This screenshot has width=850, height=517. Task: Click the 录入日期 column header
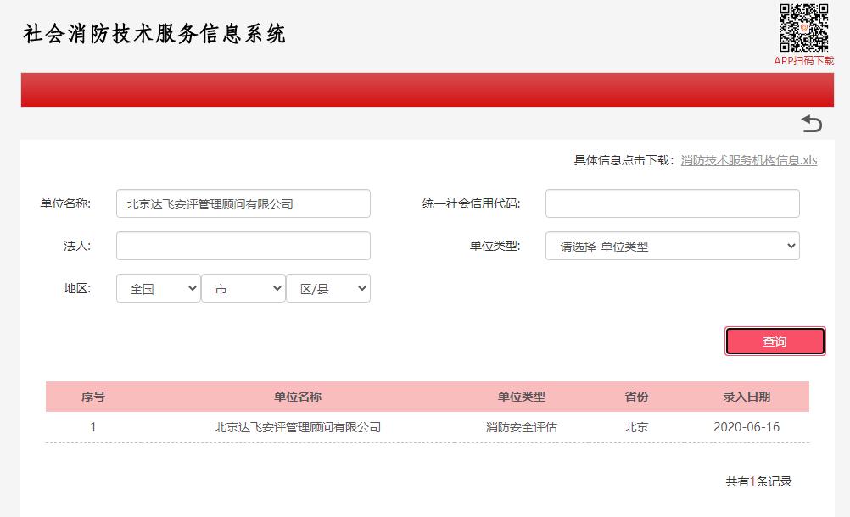[747, 397]
